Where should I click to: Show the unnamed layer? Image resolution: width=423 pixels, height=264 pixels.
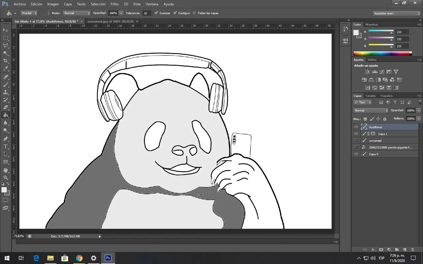click(356, 141)
